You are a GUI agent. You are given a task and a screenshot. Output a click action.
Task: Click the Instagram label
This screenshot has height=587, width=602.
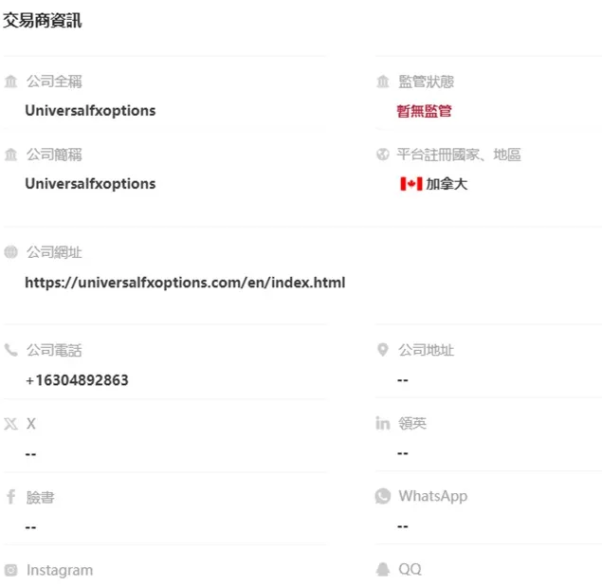[x=60, y=571]
